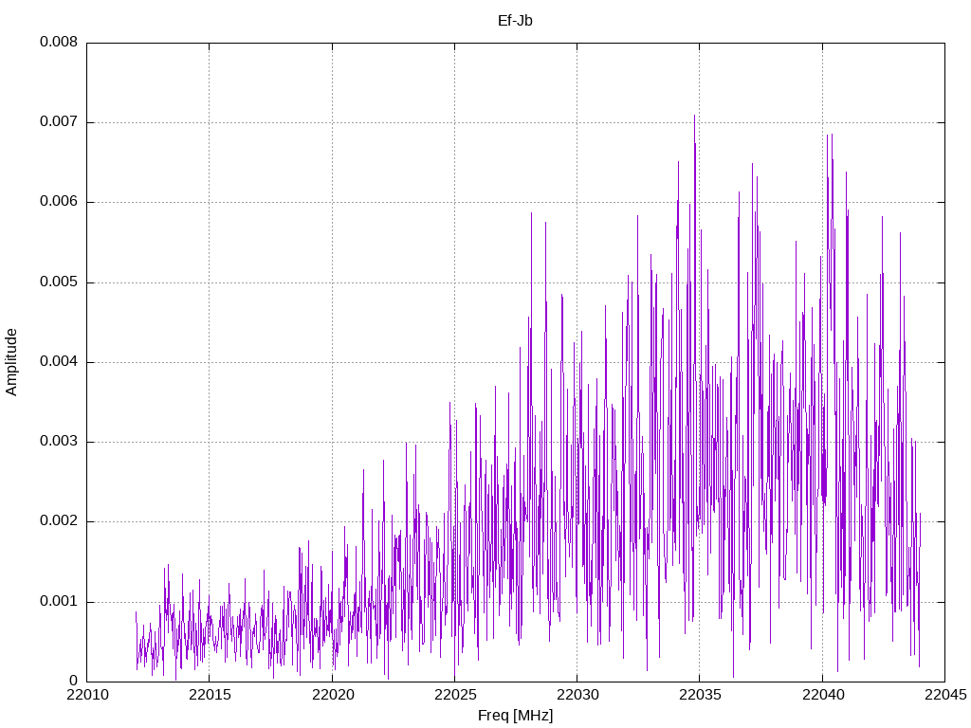Click the plot title Ef-Jb

click(x=515, y=21)
